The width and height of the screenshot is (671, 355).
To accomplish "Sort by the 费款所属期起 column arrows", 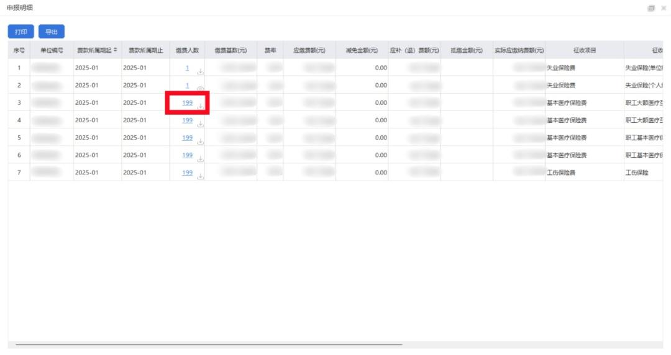I will (115, 50).
